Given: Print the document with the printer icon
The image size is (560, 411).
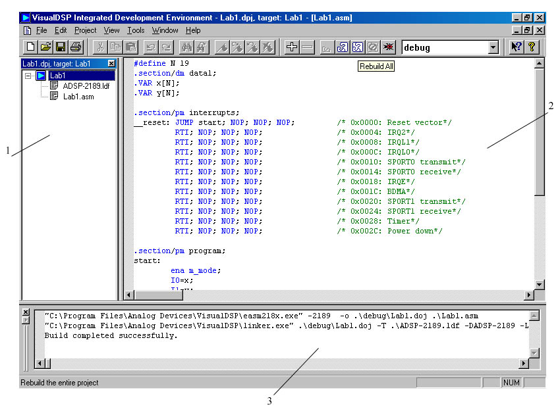Looking at the screenshot, I should click(76, 47).
